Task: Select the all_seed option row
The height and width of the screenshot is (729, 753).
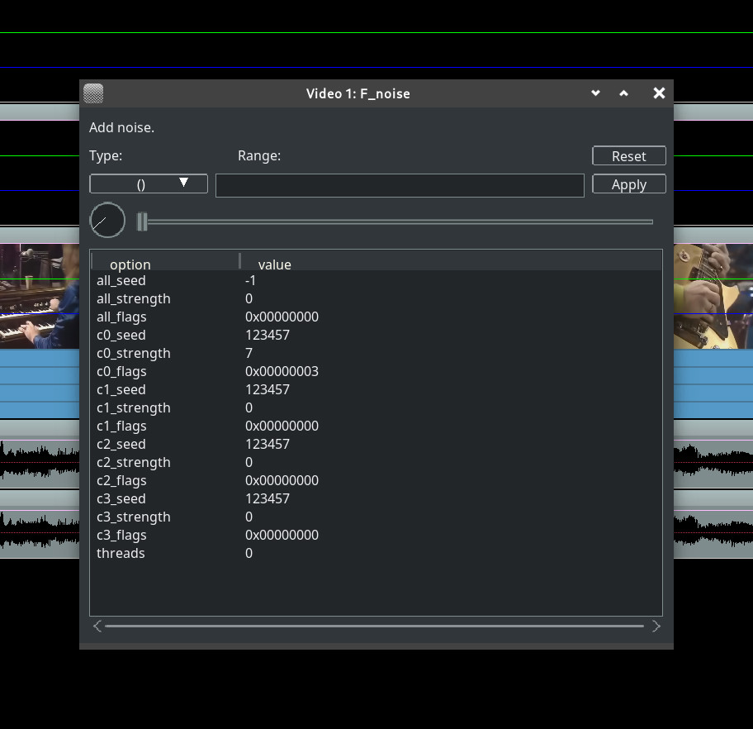Action: point(121,281)
